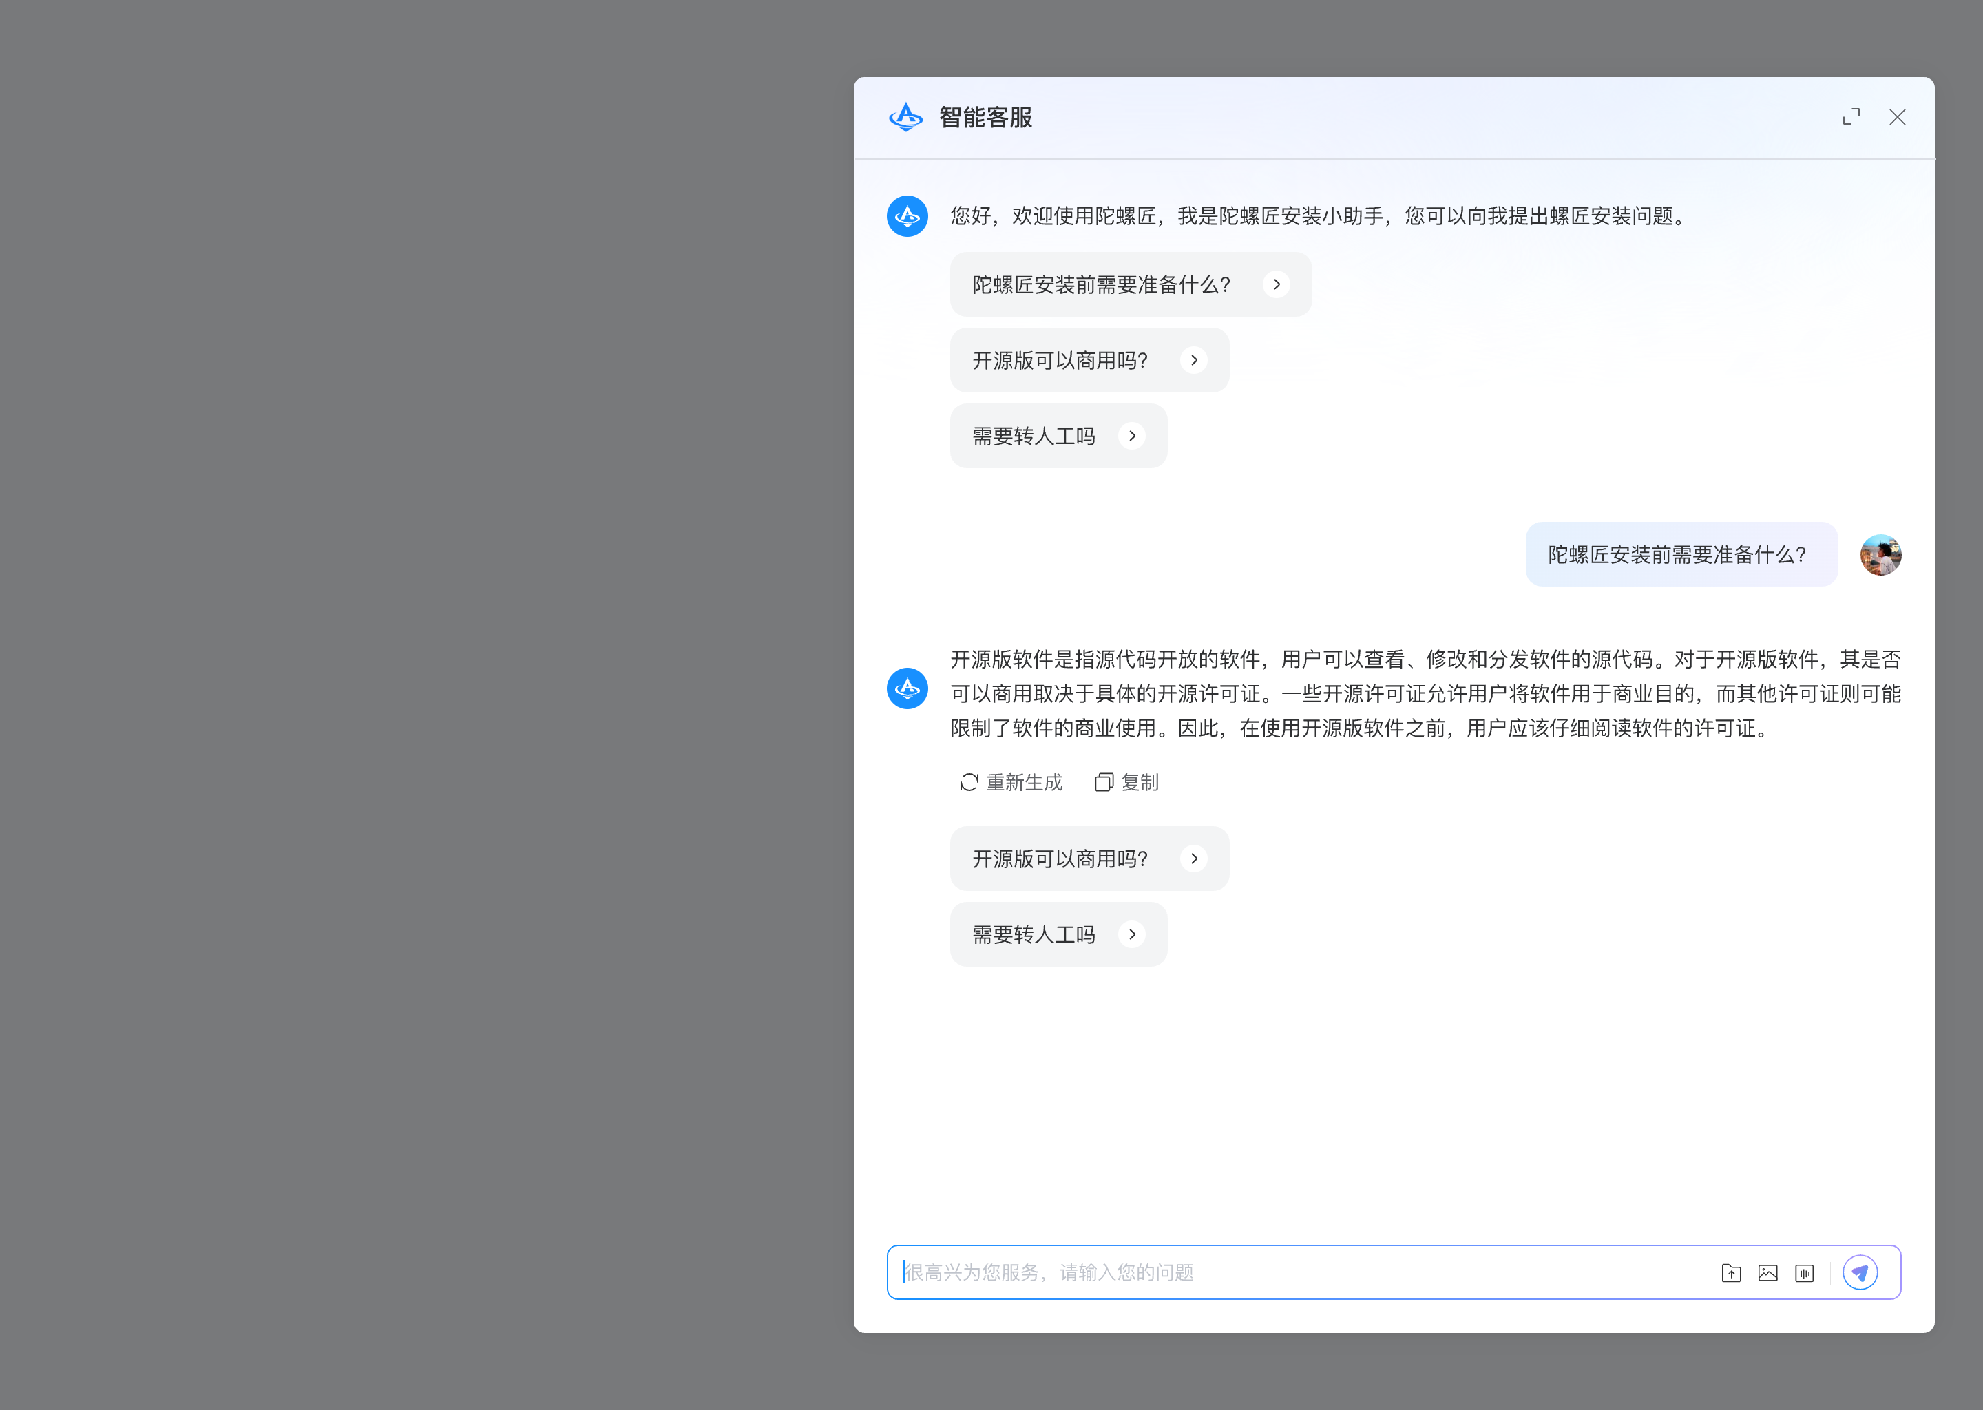Click the assistant avatar beside welcome message
The height and width of the screenshot is (1410, 1983).
(x=907, y=215)
